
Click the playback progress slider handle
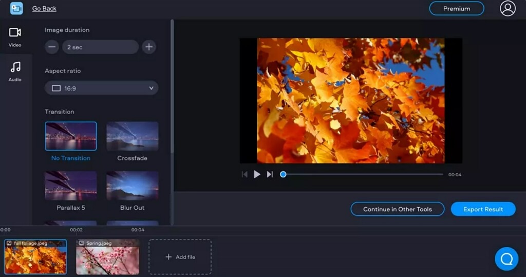tap(283, 175)
